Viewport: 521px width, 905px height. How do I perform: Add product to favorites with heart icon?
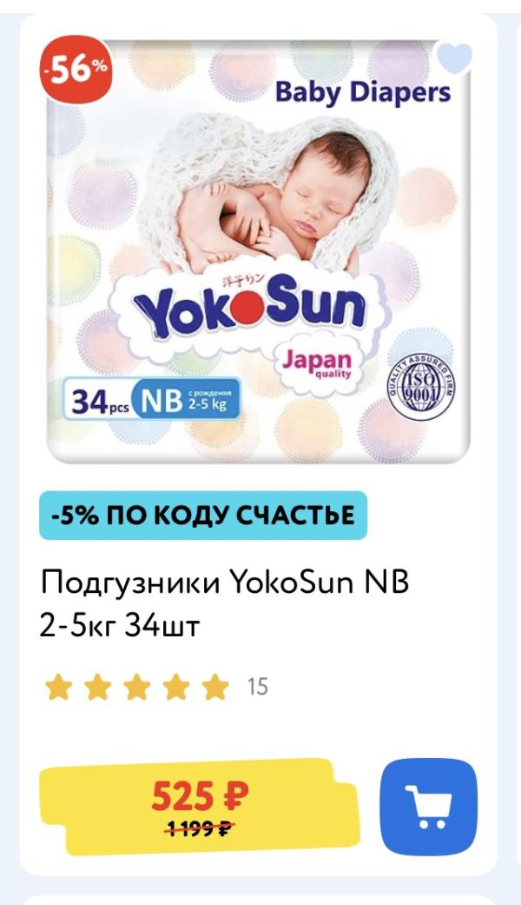(x=454, y=57)
